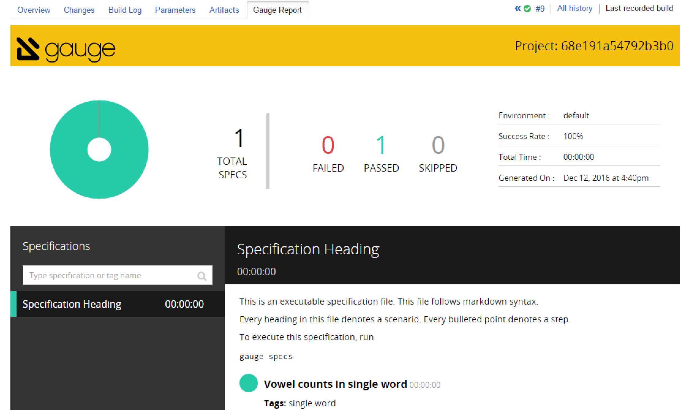Open the Vowel counts in single word scenario

tap(335, 384)
